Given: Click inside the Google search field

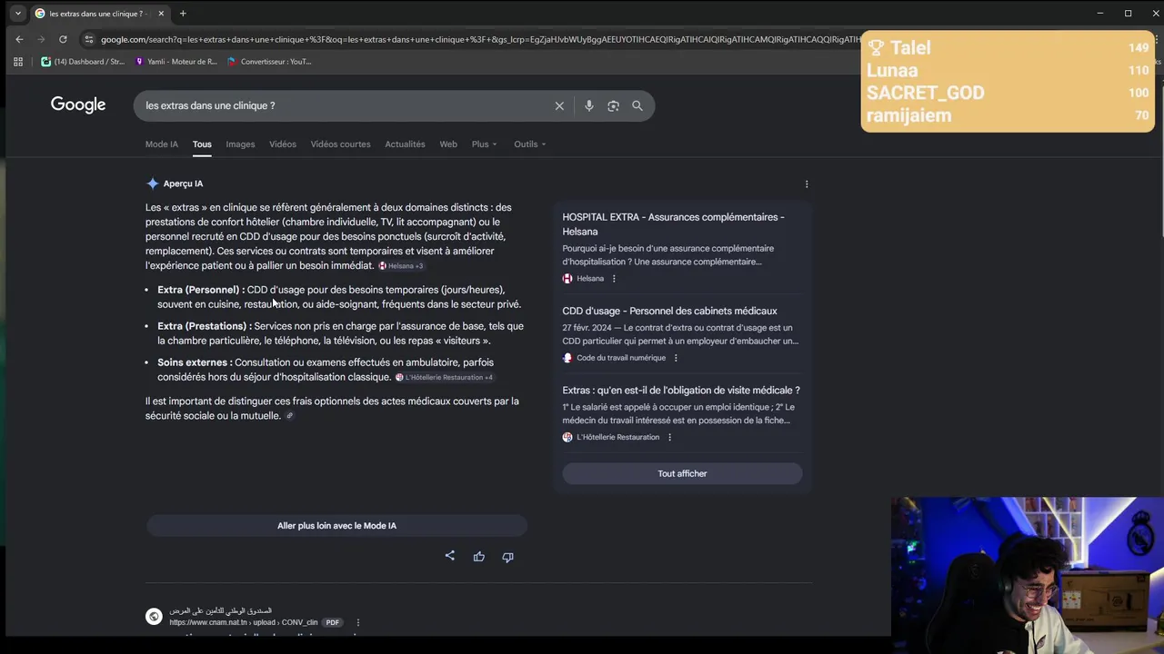Looking at the screenshot, I should coord(346,106).
